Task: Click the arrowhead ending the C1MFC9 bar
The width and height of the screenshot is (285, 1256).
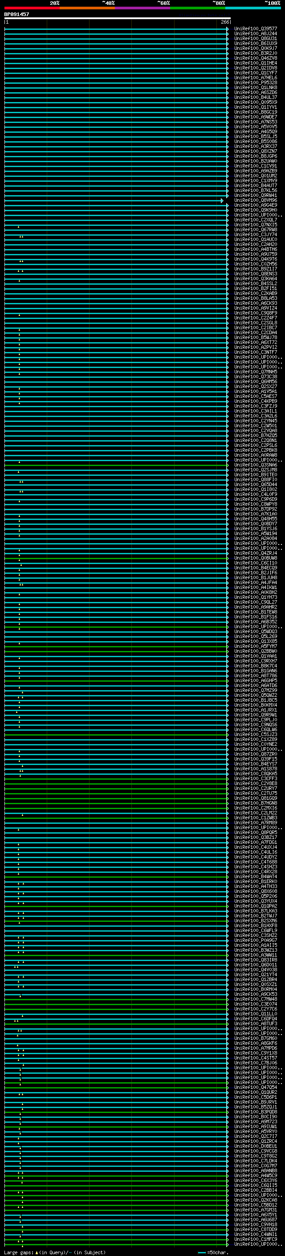Action: [x=228, y=1239]
